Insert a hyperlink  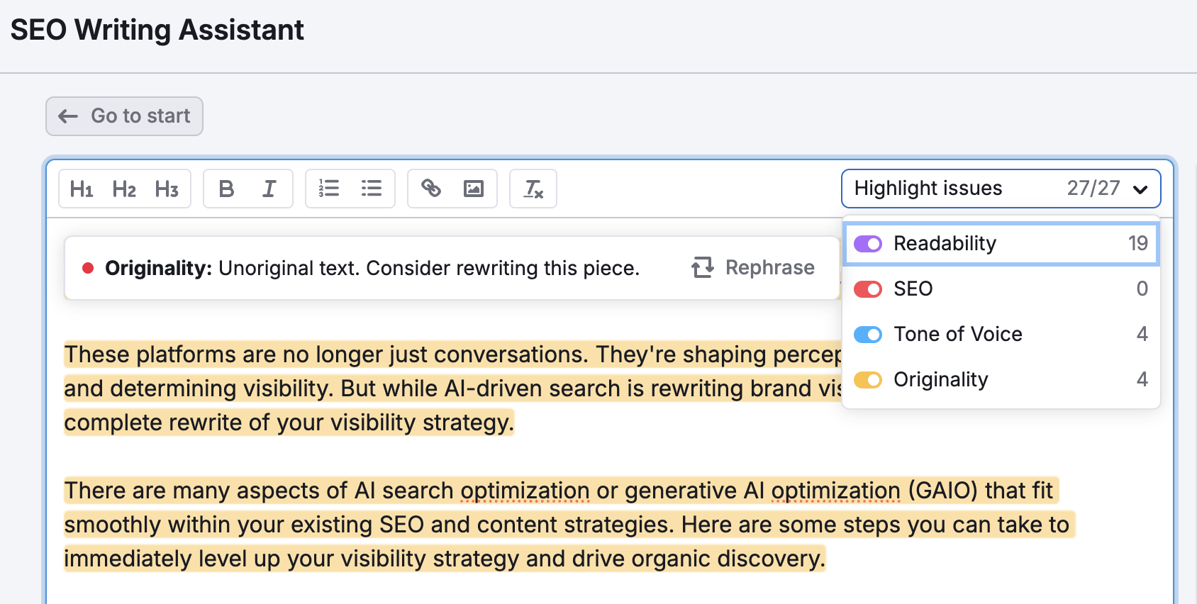430,189
